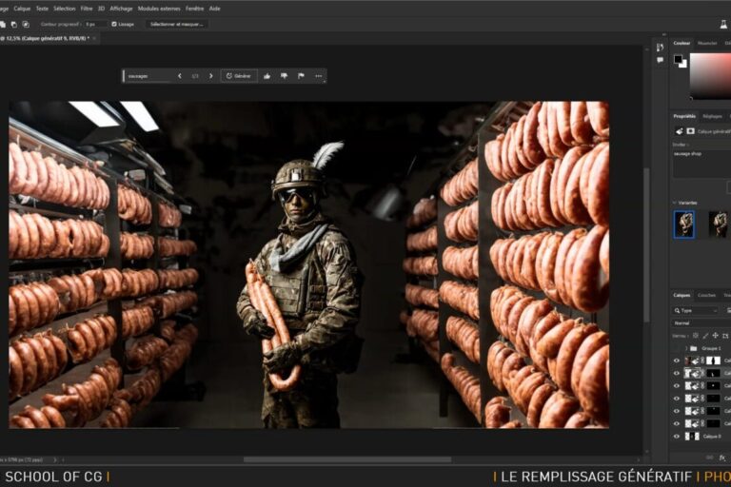Hide the Calque 0 layer
This screenshot has height=487, width=731.
[x=677, y=437]
